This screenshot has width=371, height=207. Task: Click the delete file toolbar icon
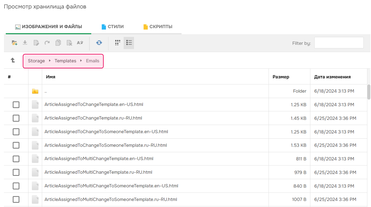(69, 43)
